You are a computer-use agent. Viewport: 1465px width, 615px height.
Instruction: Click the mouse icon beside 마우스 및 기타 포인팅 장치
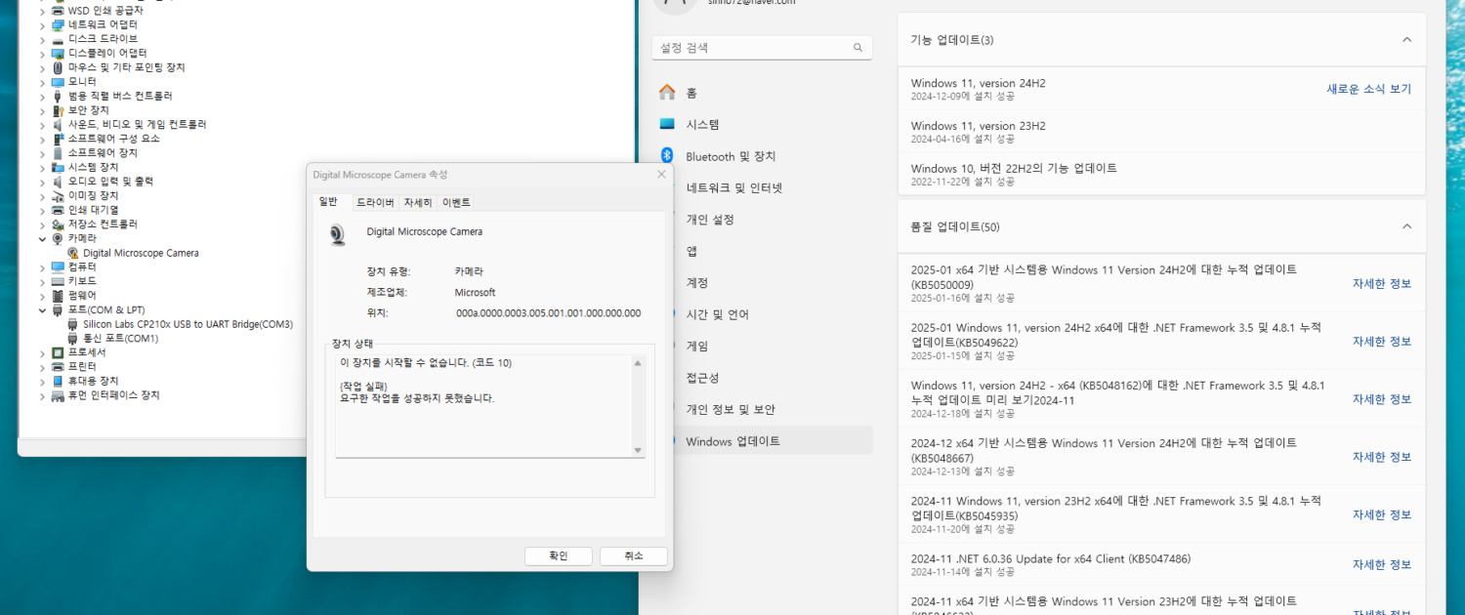tap(58, 67)
